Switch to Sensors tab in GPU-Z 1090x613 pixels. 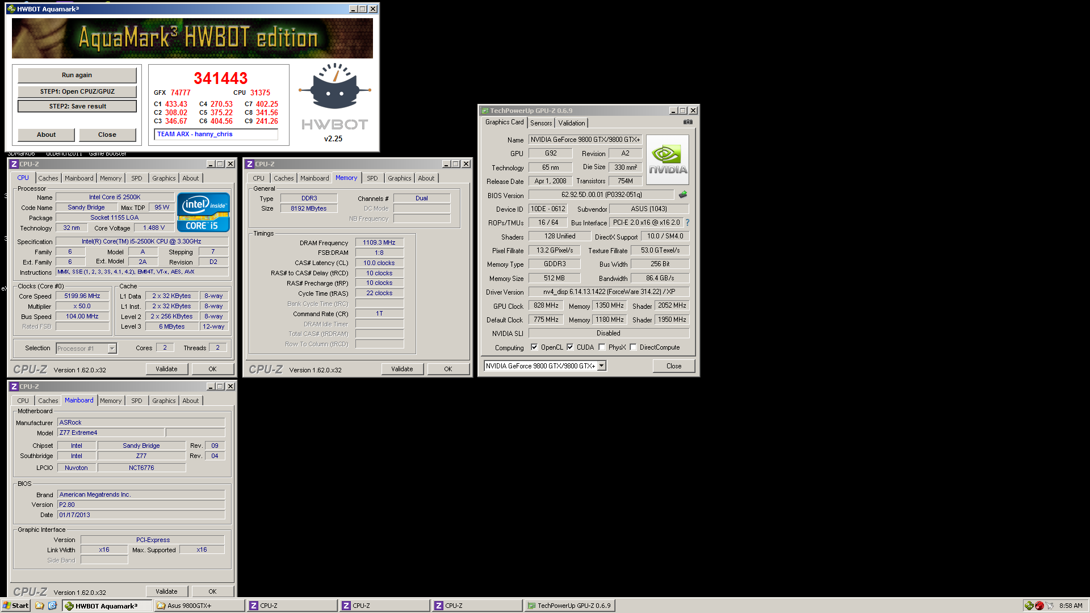pos(541,123)
